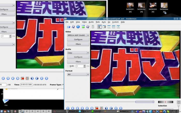
Task: Load project using green folder toolbar icon
Action: [x=83, y=27]
